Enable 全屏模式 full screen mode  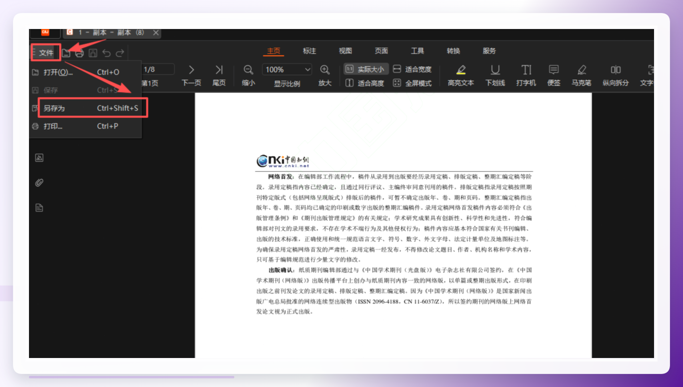412,83
